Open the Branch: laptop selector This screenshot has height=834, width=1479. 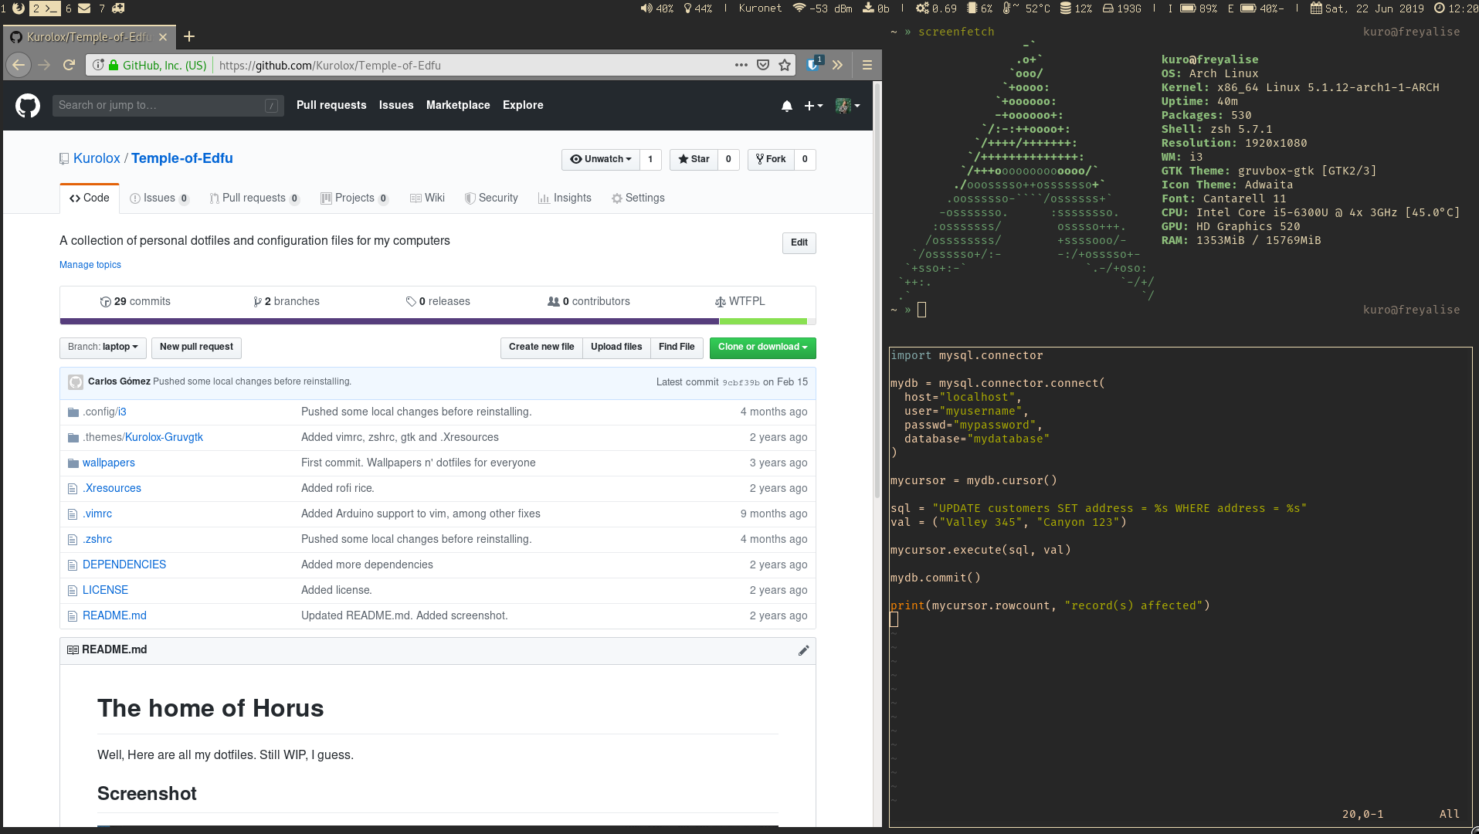[103, 347]
